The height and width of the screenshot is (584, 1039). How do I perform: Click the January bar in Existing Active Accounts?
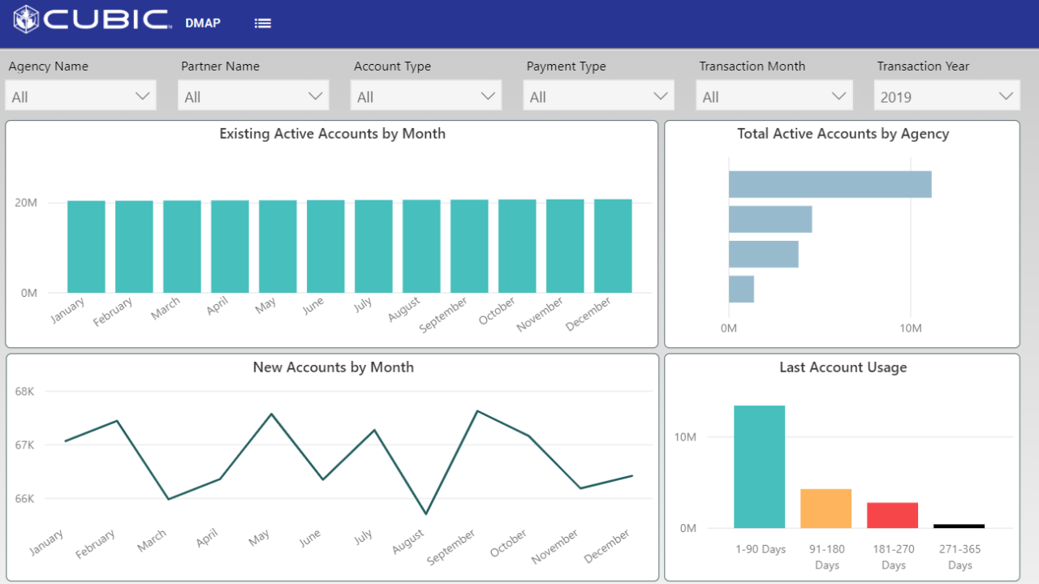tap(86, 247)
